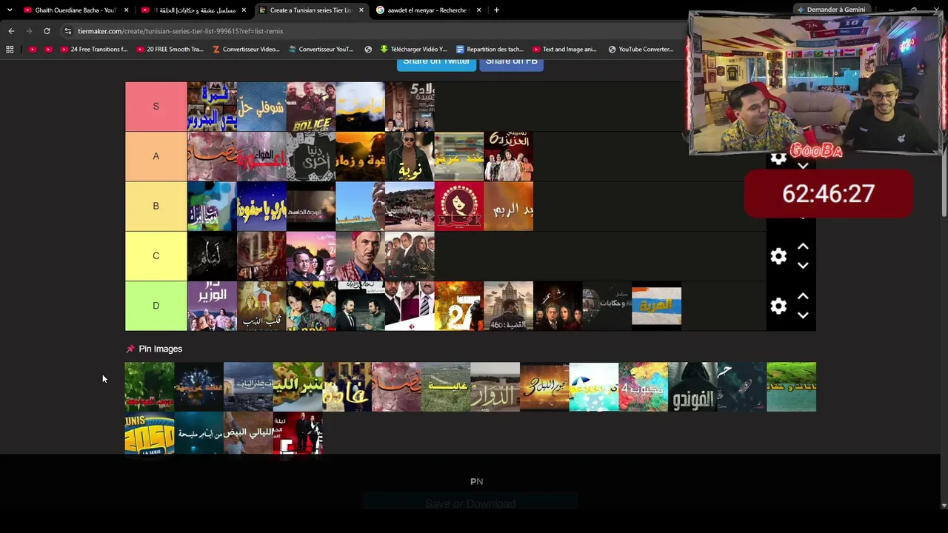Click the Pin Images pushpin icon
The width and height of the screenshot is (948, 533).
pyautogui.click(x=130, y=349)
